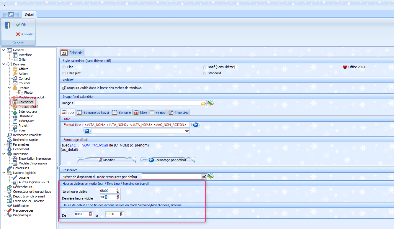Switch to the Semaine de travail tab
This screenshot has width=394, height=229.
93,112
